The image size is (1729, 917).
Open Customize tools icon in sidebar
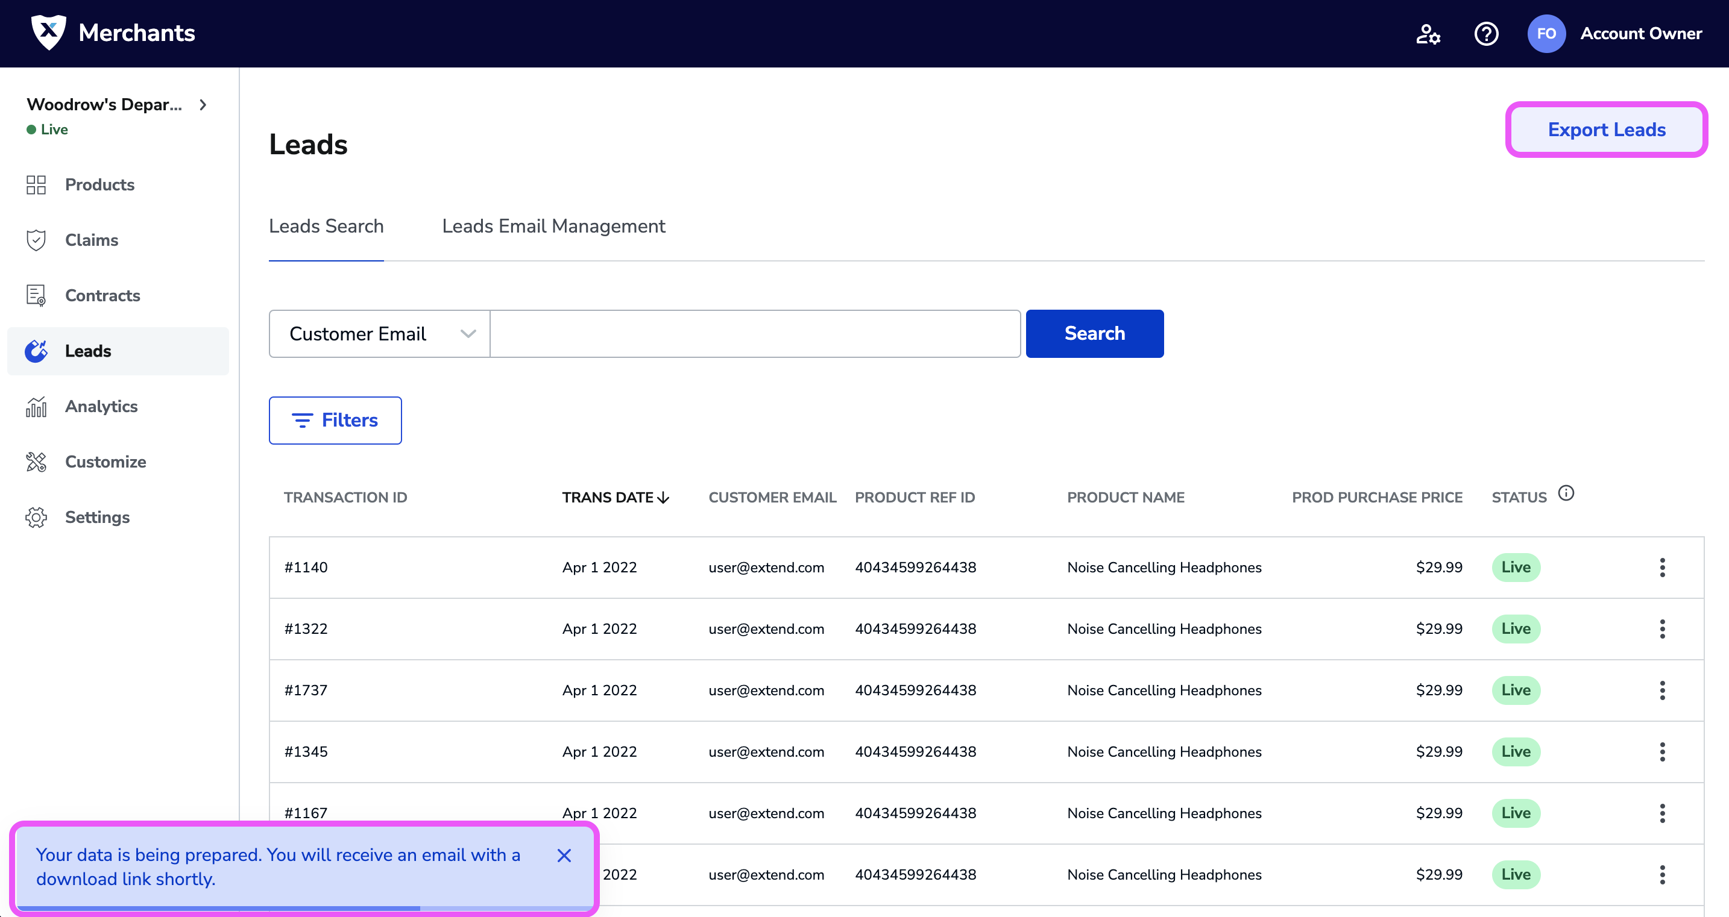[x=36, y=462]
